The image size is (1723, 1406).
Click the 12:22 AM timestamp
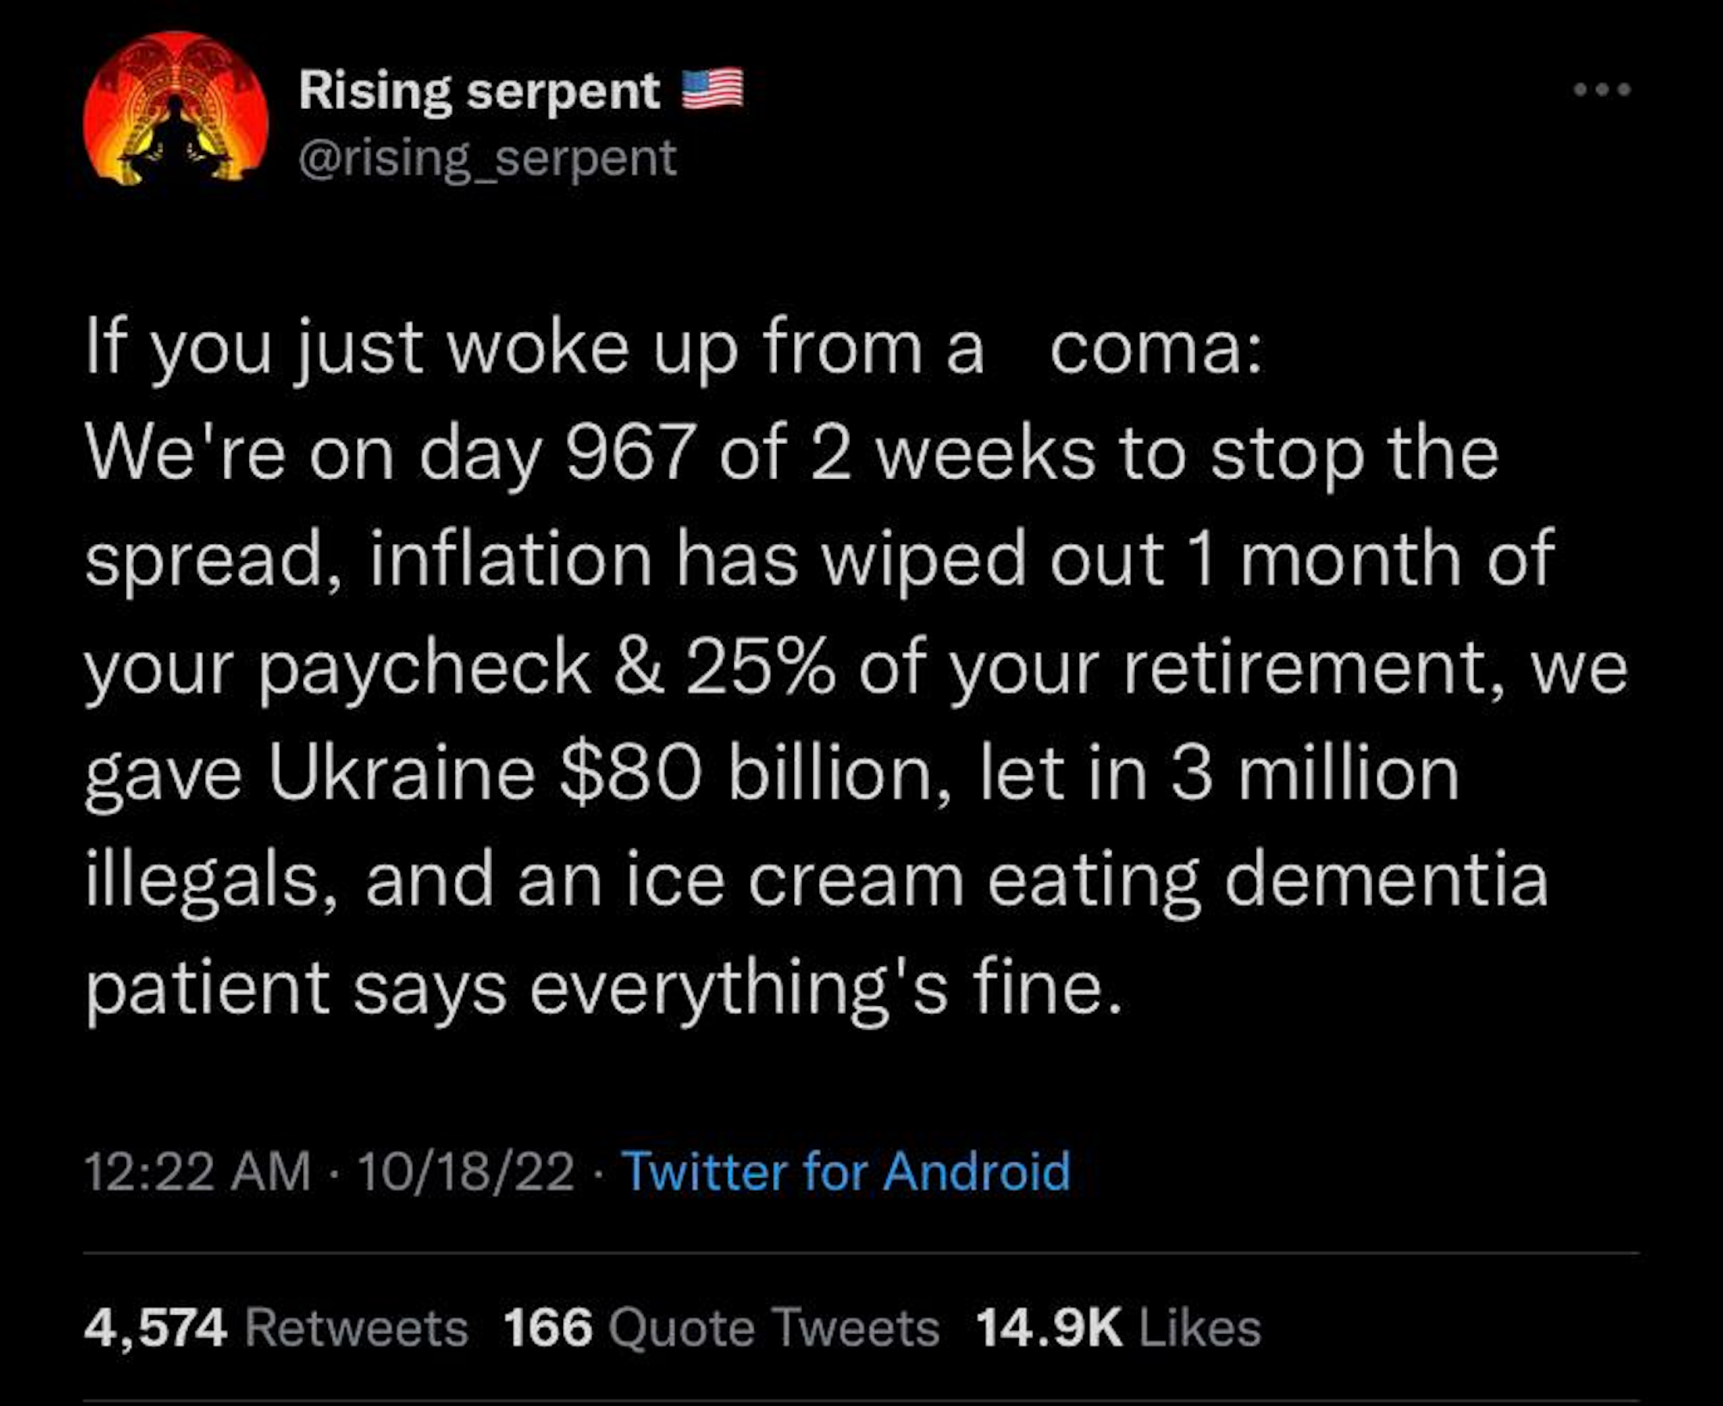click(197, 1171)
